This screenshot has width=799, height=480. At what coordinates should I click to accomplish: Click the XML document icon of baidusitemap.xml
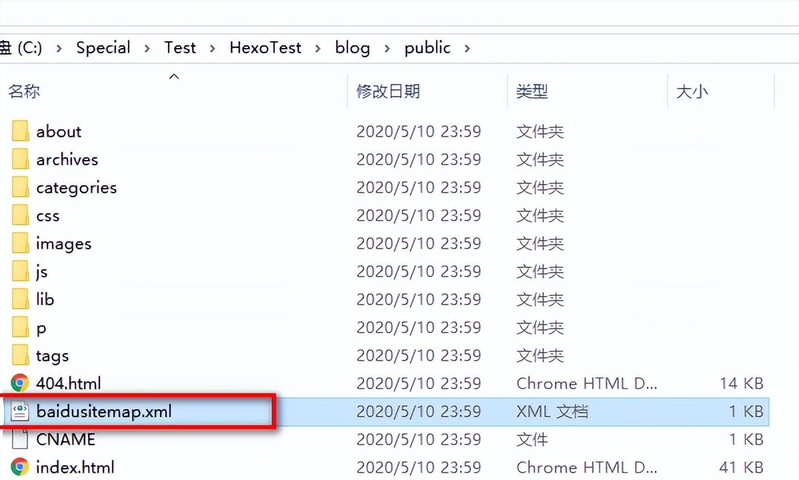click(20, 412)
